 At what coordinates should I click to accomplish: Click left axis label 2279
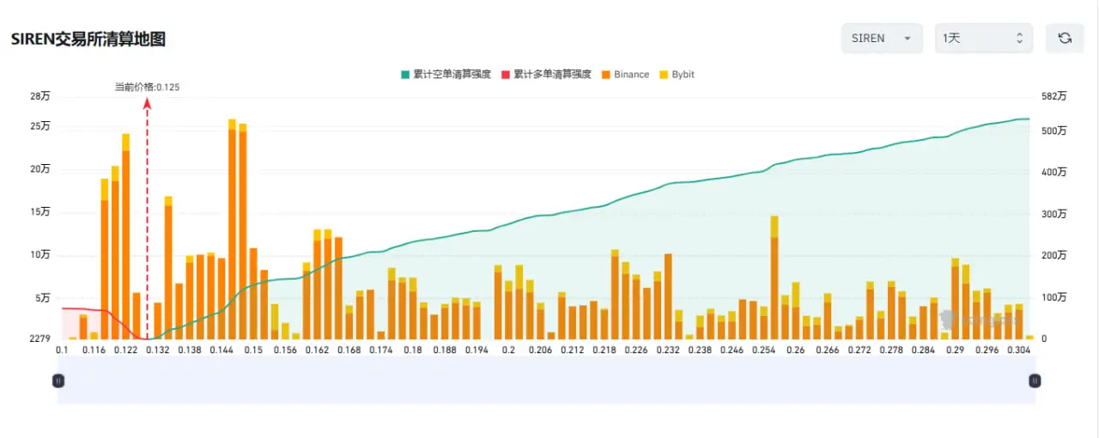pos(40,339)
